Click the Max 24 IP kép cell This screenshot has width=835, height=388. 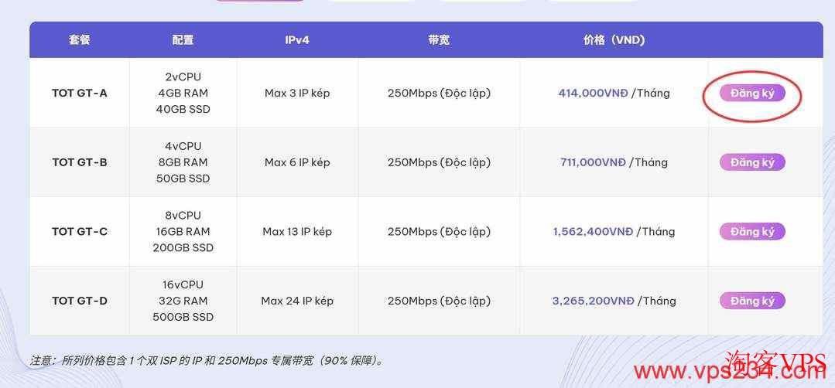coord(297,301)
